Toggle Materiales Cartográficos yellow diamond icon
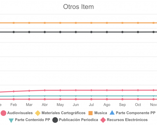Screen dimensions: 157x125 pyautogui.click(x=38, y=113)
